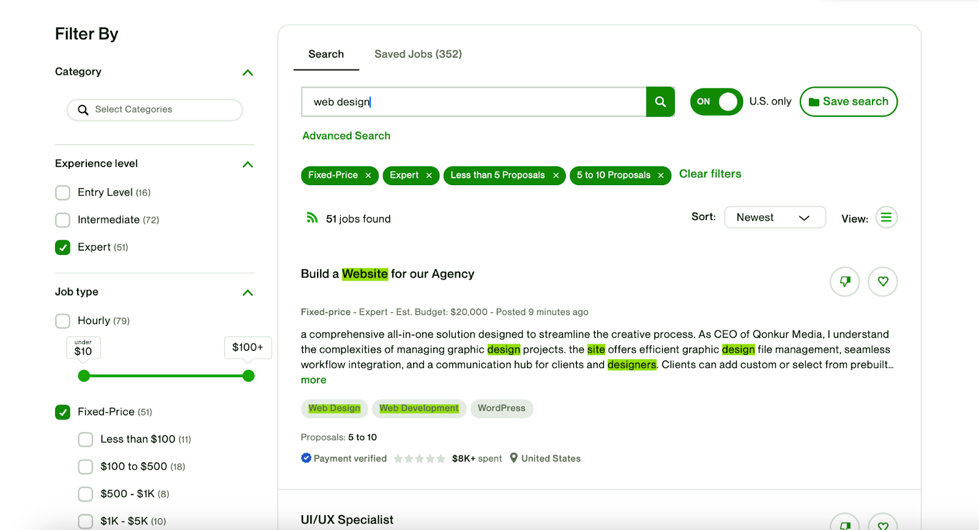Click the web design search input field

pos(474,102)
